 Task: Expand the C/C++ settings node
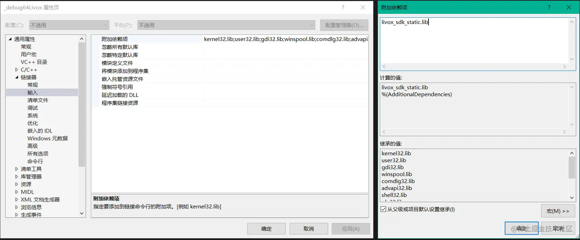click(16, 70)
